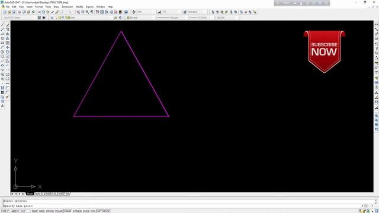Select the Explode modify tool
The height and width of the screenshot is (213, 379).
(x=8, y=97)
